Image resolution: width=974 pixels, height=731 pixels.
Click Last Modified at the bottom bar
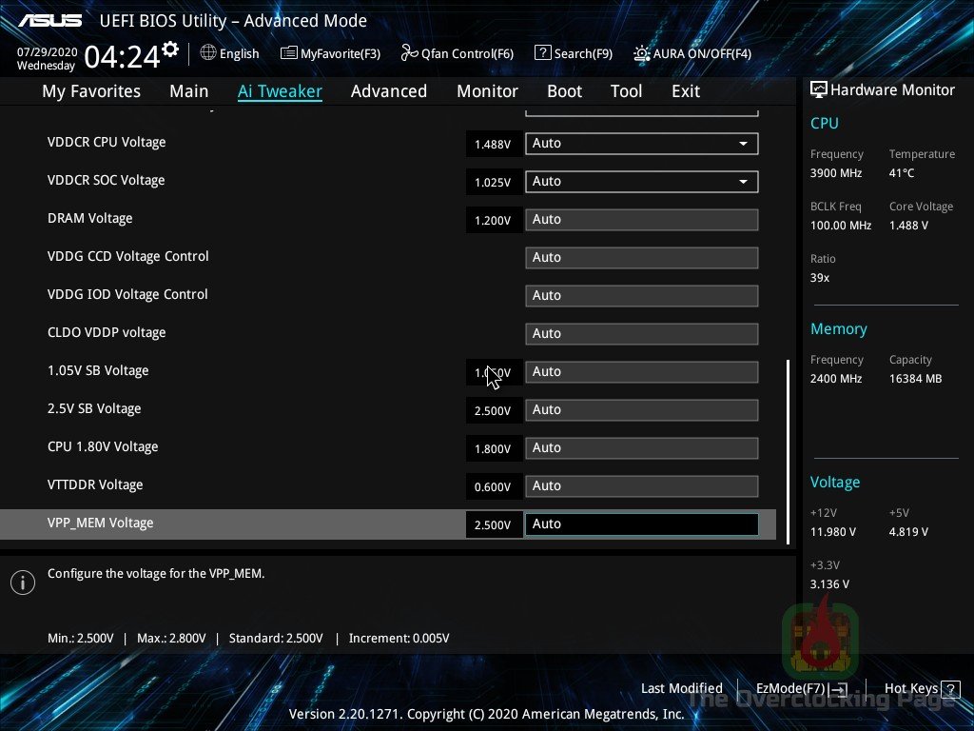pyautogui.click(x=681, y=687)
